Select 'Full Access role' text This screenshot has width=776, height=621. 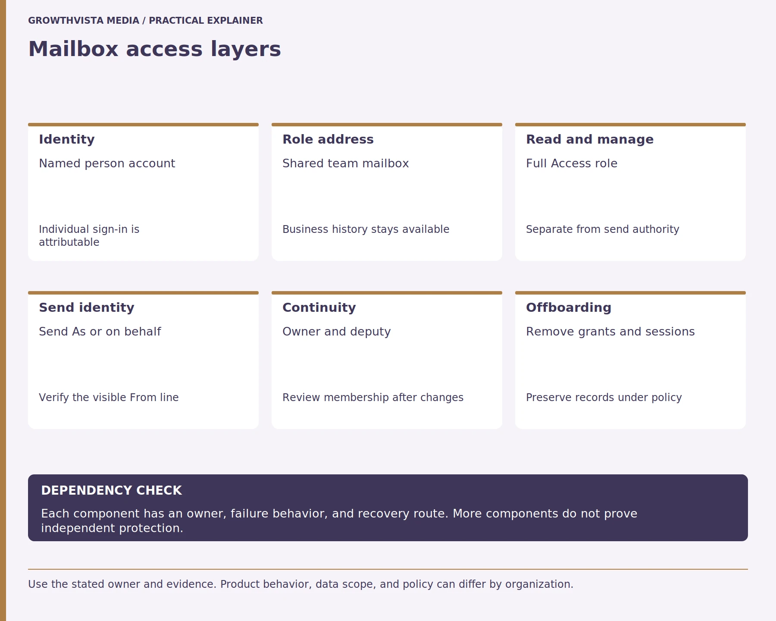572,163
